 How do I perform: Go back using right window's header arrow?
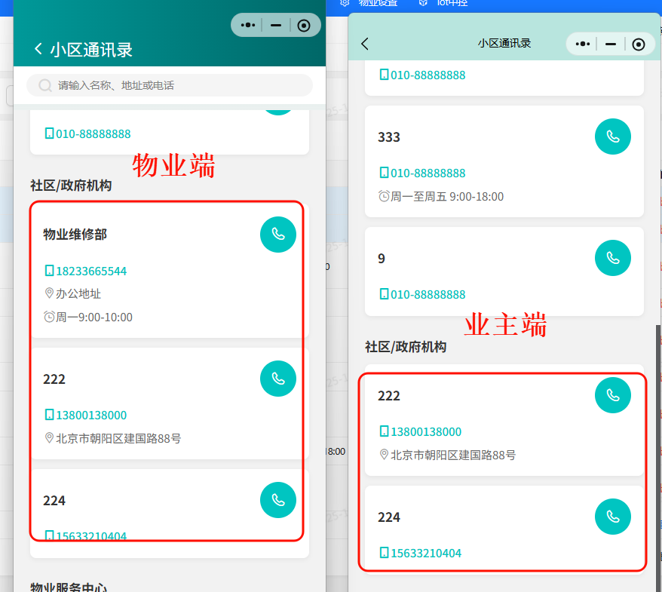(x=365, y=44)
